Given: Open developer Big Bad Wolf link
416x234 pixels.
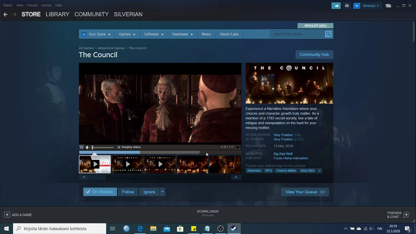Looking at the screenshot, I should coord(283,154).
